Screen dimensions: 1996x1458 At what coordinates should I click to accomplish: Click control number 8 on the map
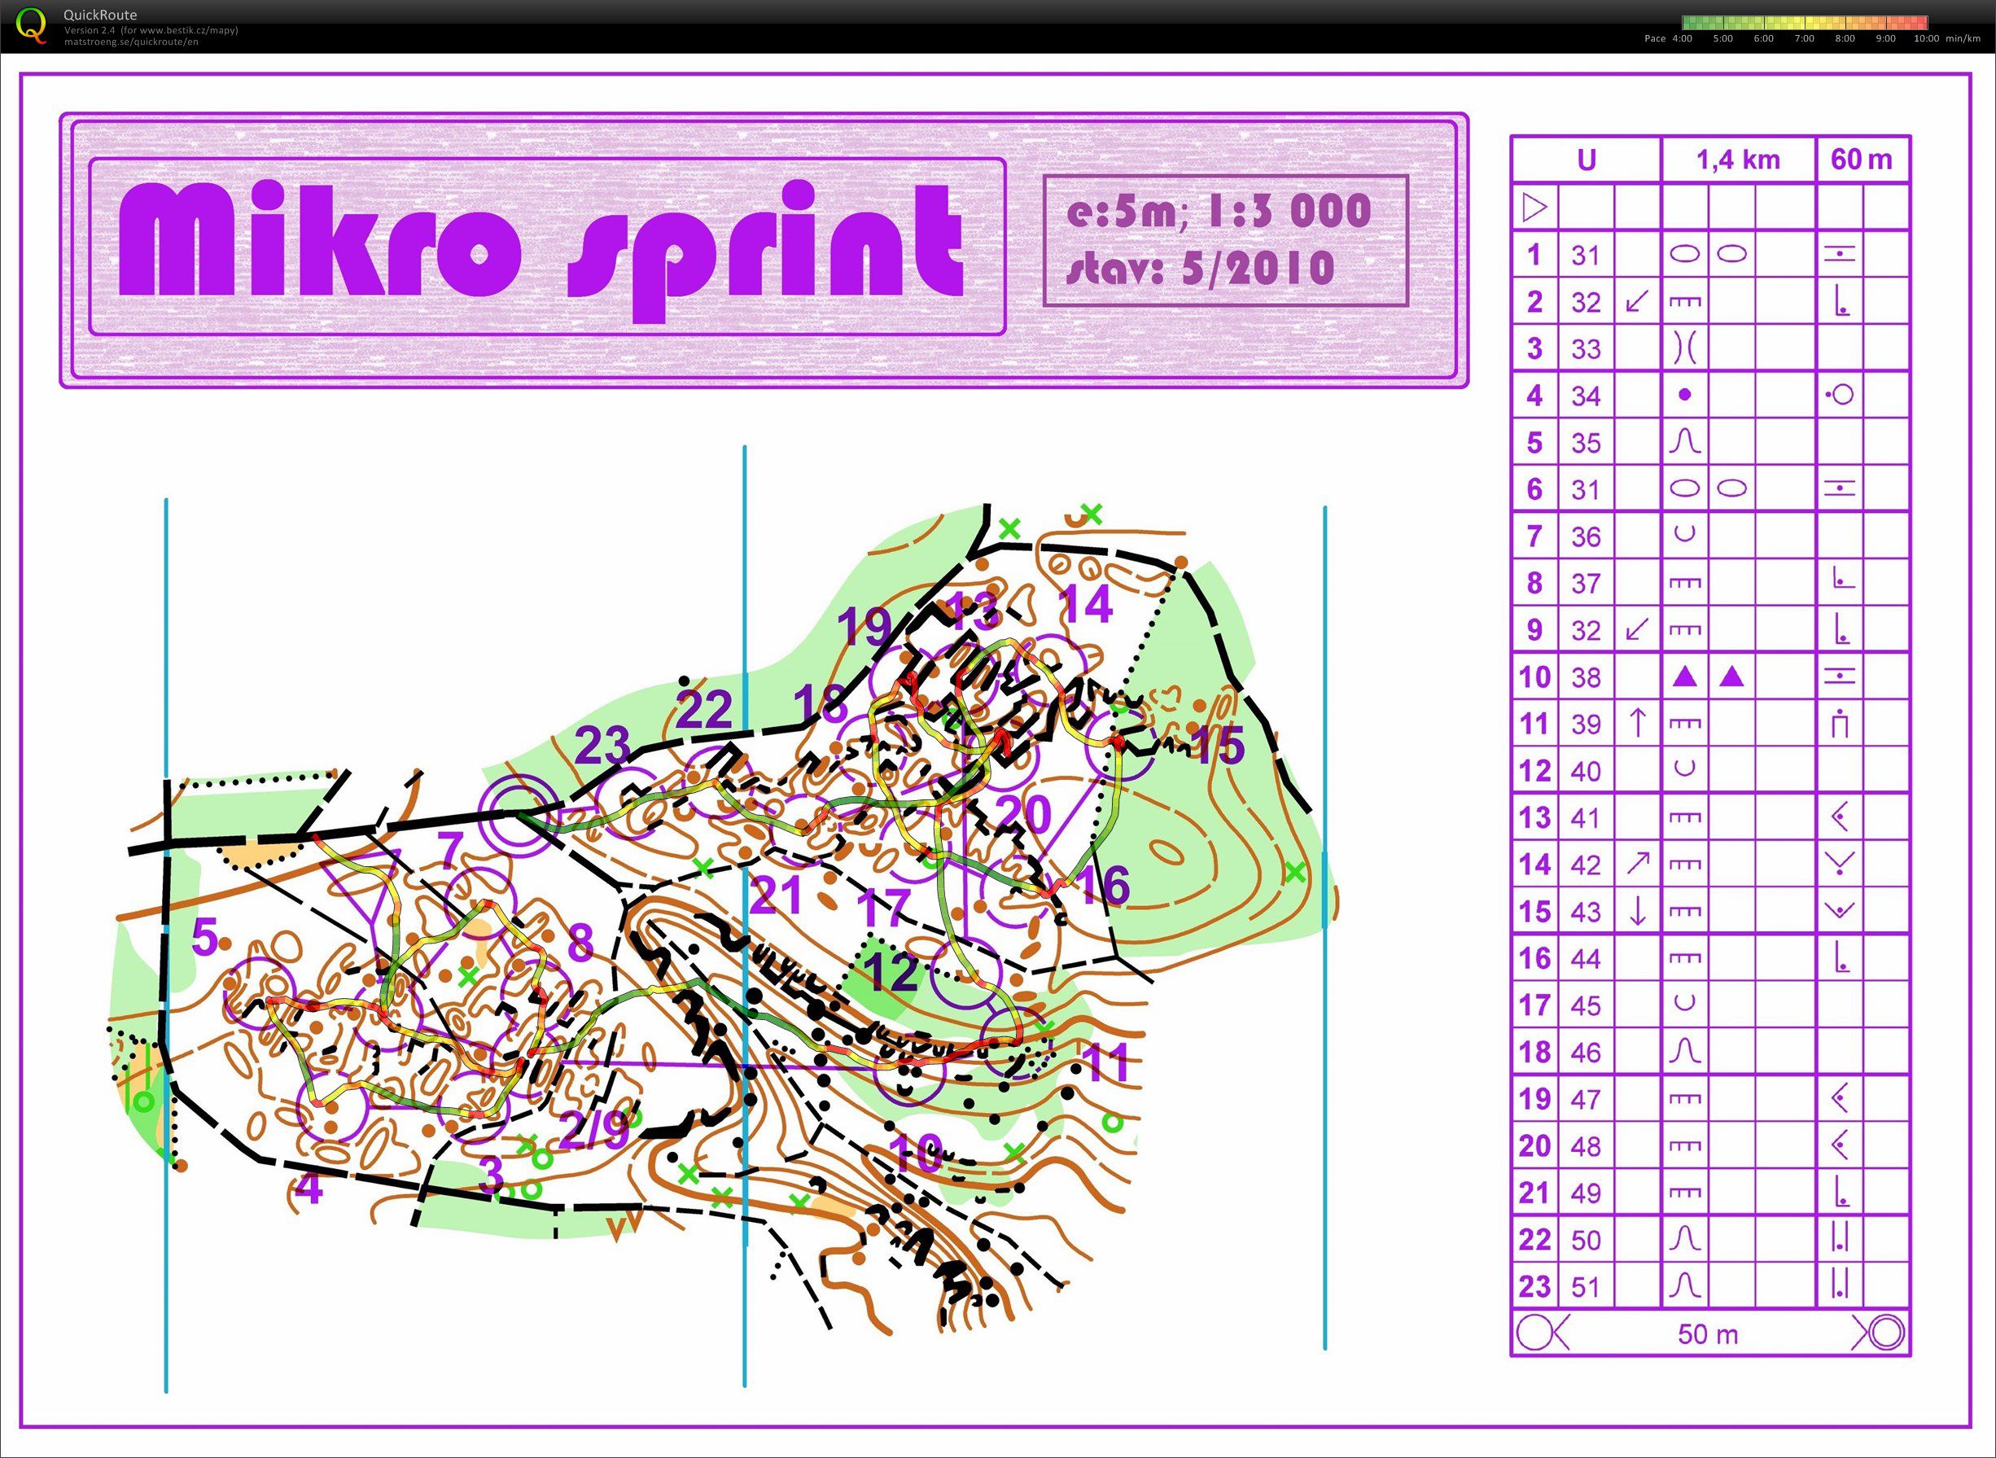(x=580, y=944)
